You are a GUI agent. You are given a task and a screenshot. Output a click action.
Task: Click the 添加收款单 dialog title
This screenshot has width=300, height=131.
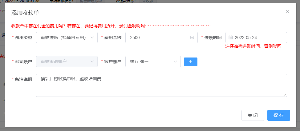25,13
